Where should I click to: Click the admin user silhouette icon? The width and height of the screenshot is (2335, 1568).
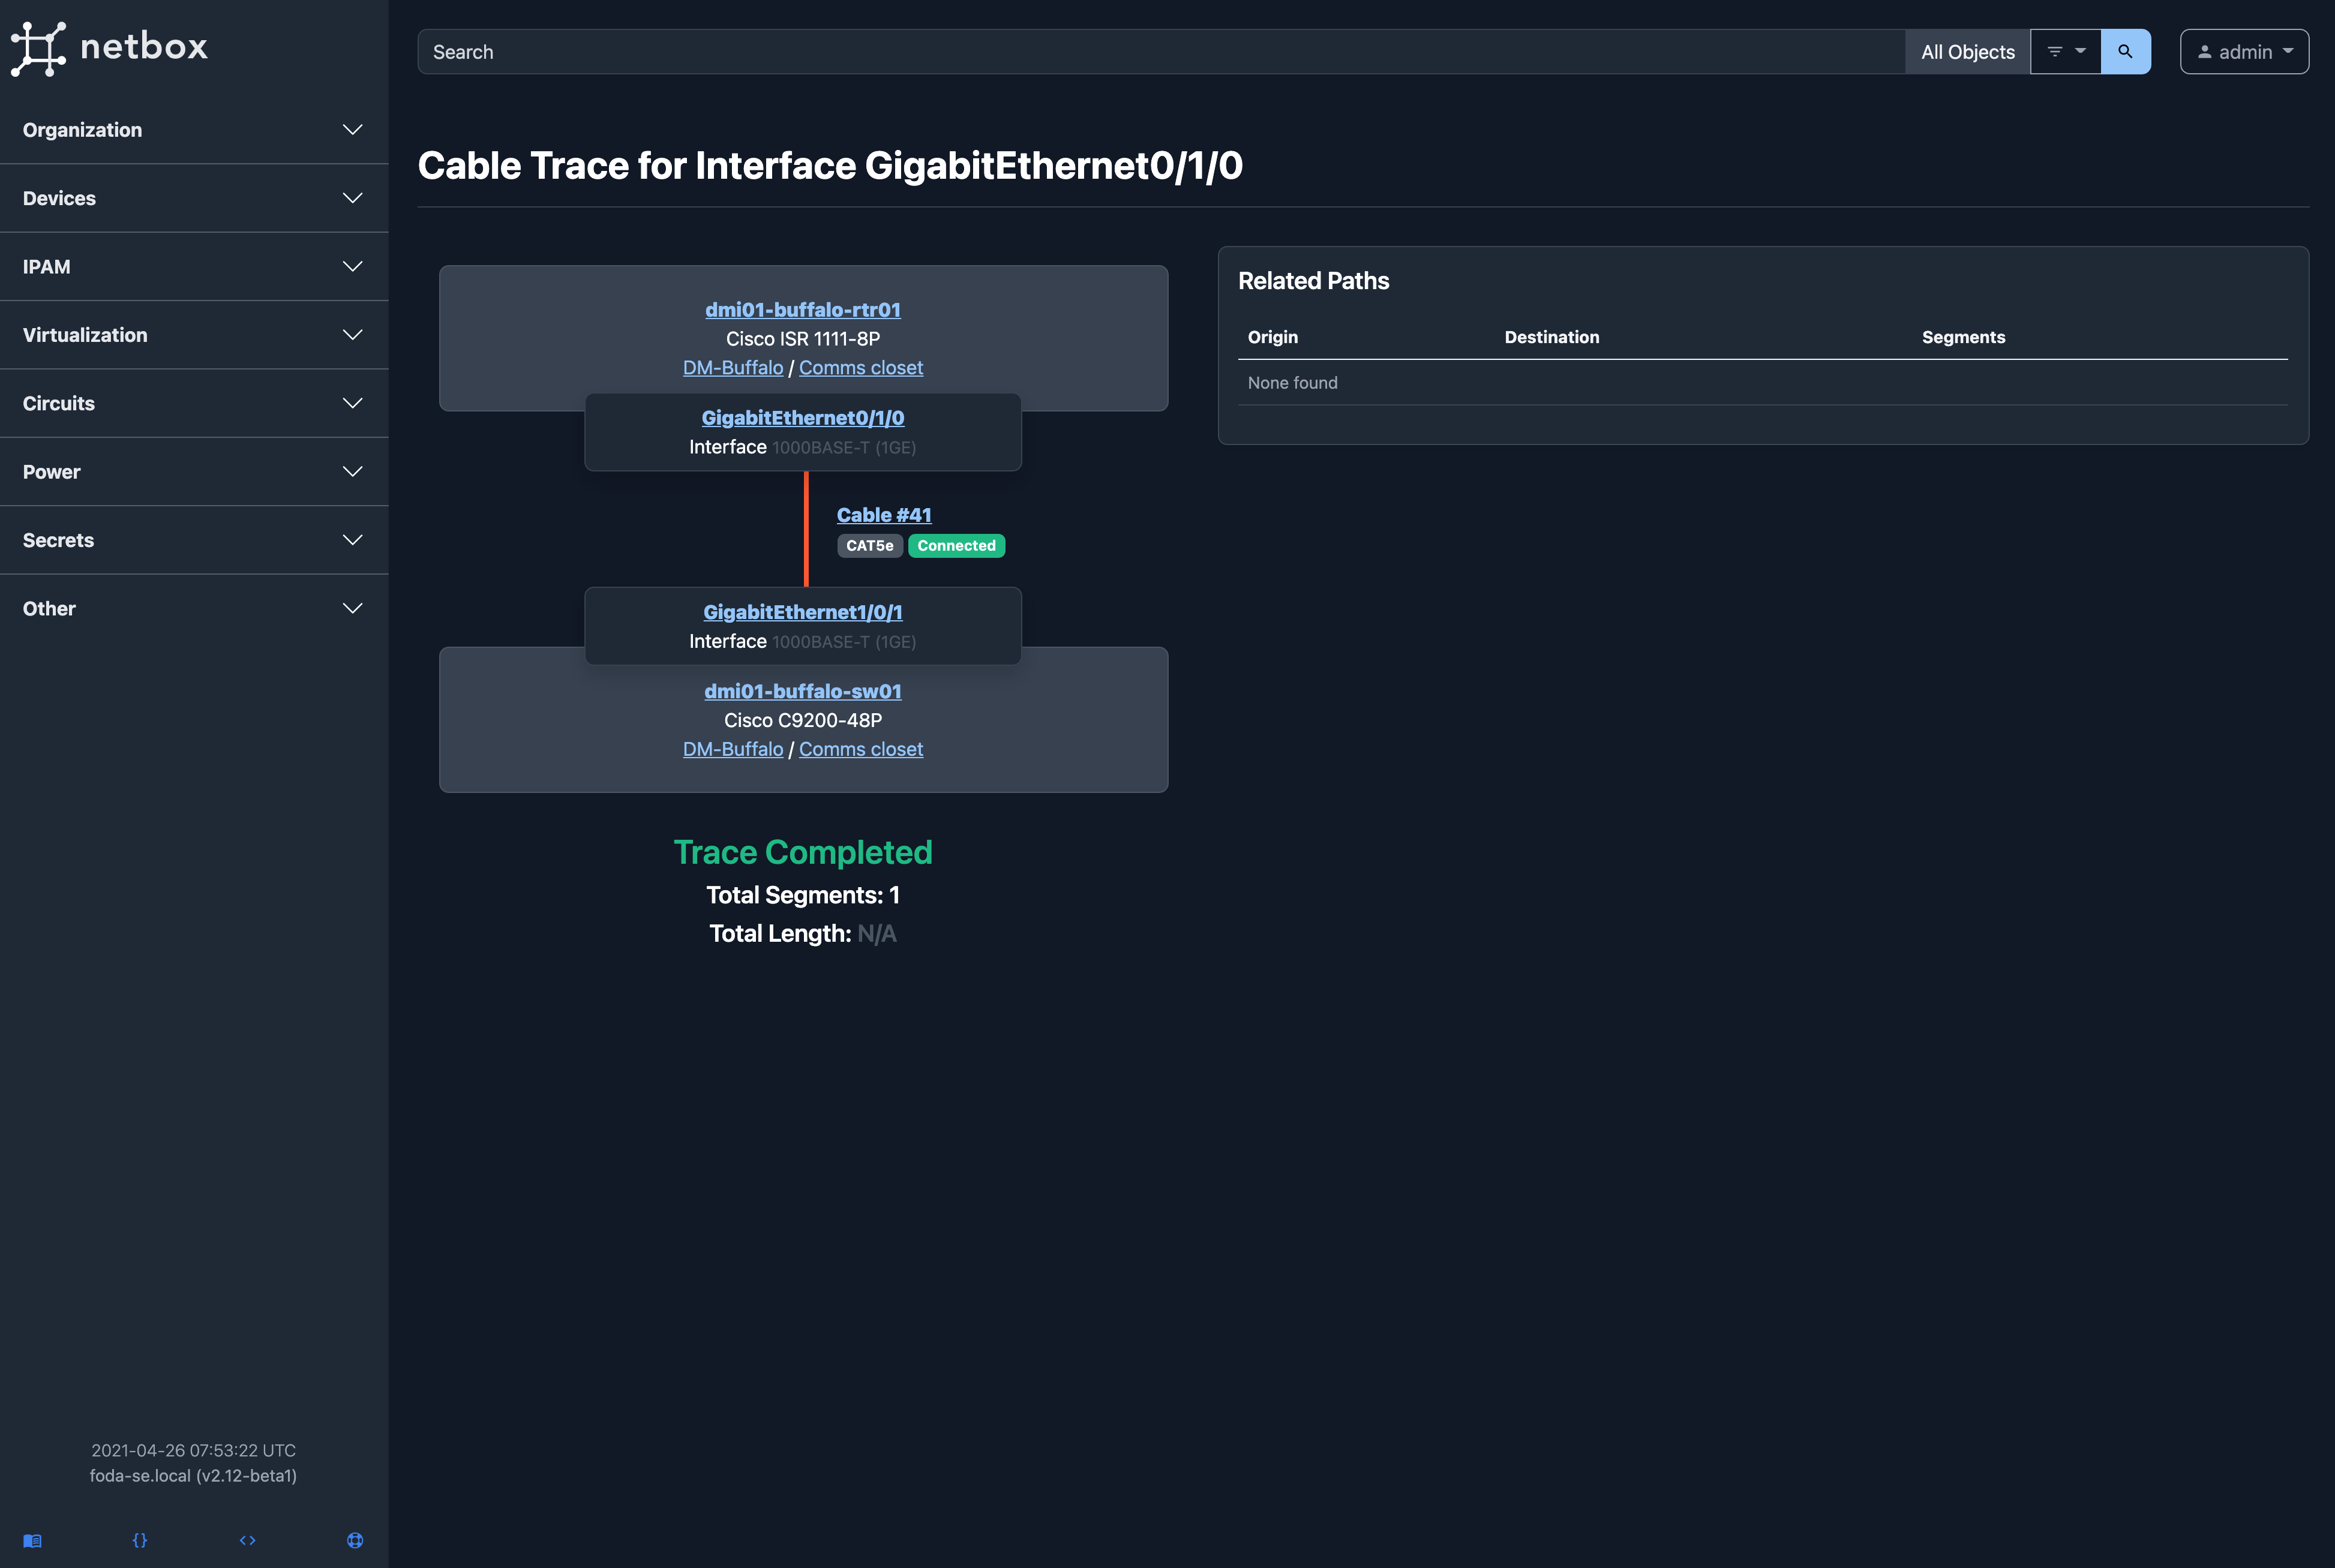(x=2206, y=51)
